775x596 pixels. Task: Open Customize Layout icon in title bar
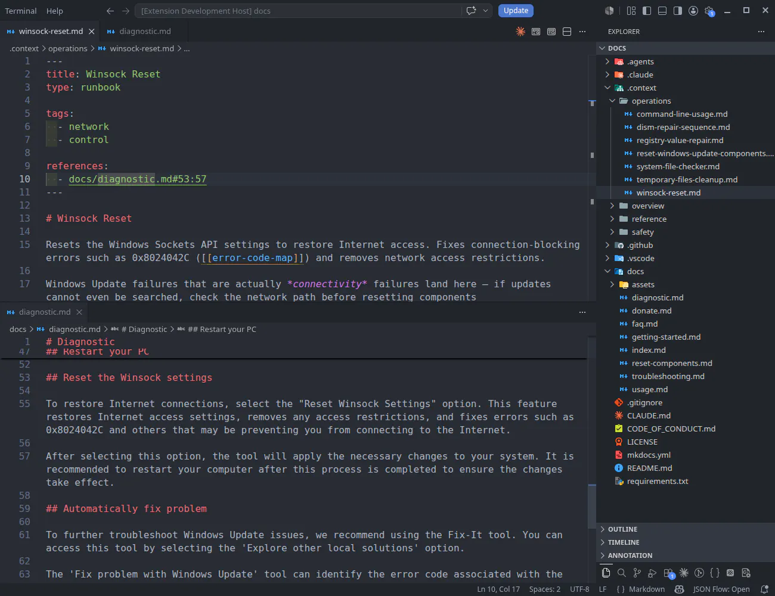click(x=631, y=11)
